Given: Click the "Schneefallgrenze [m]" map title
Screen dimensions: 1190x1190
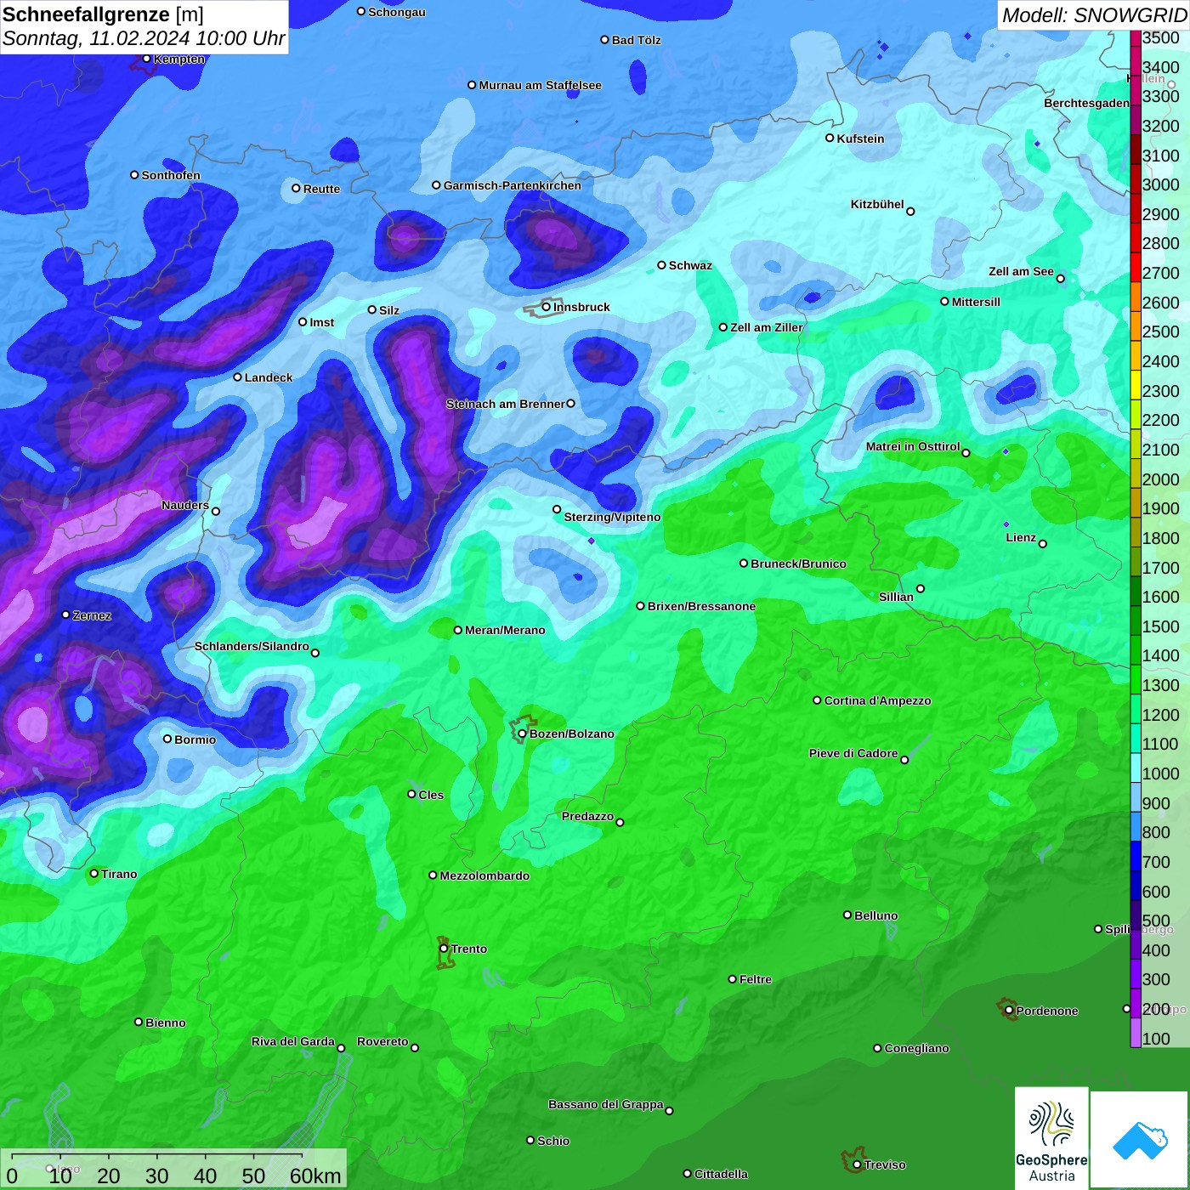Looking at the screenshot, I should [103, 14].
